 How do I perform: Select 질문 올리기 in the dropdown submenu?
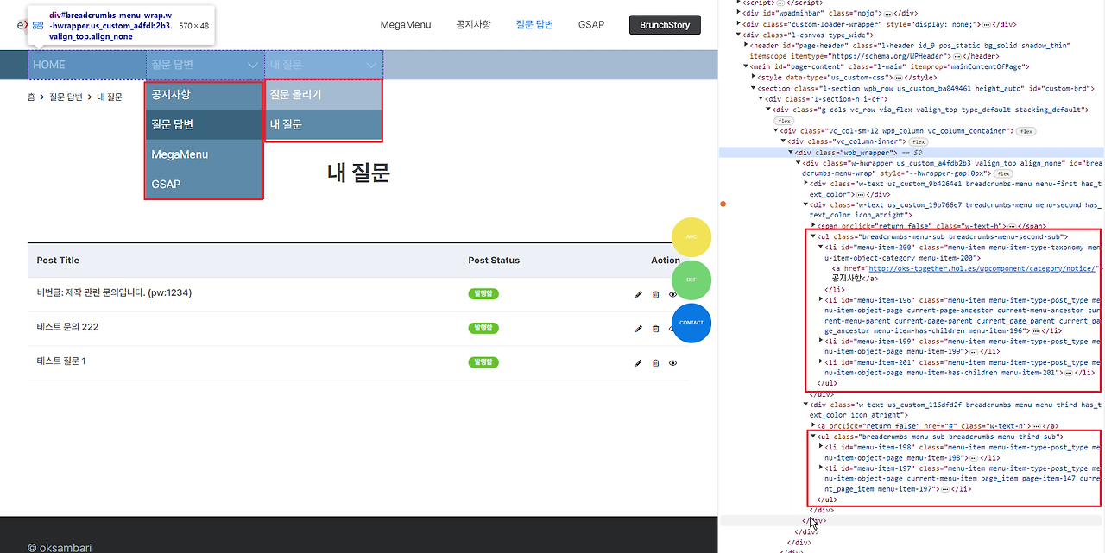[x=323, y=95]
